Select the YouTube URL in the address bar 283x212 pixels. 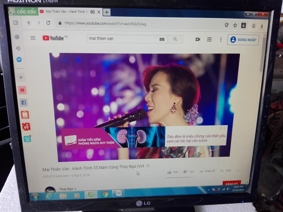click(106, 24)
